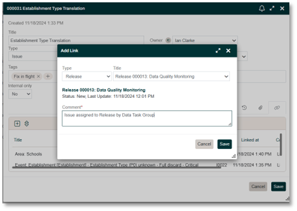This screenshot has height=211, width=297.
Task: Close the Establishment Type Translation window
Action: (x=282, y=8)
